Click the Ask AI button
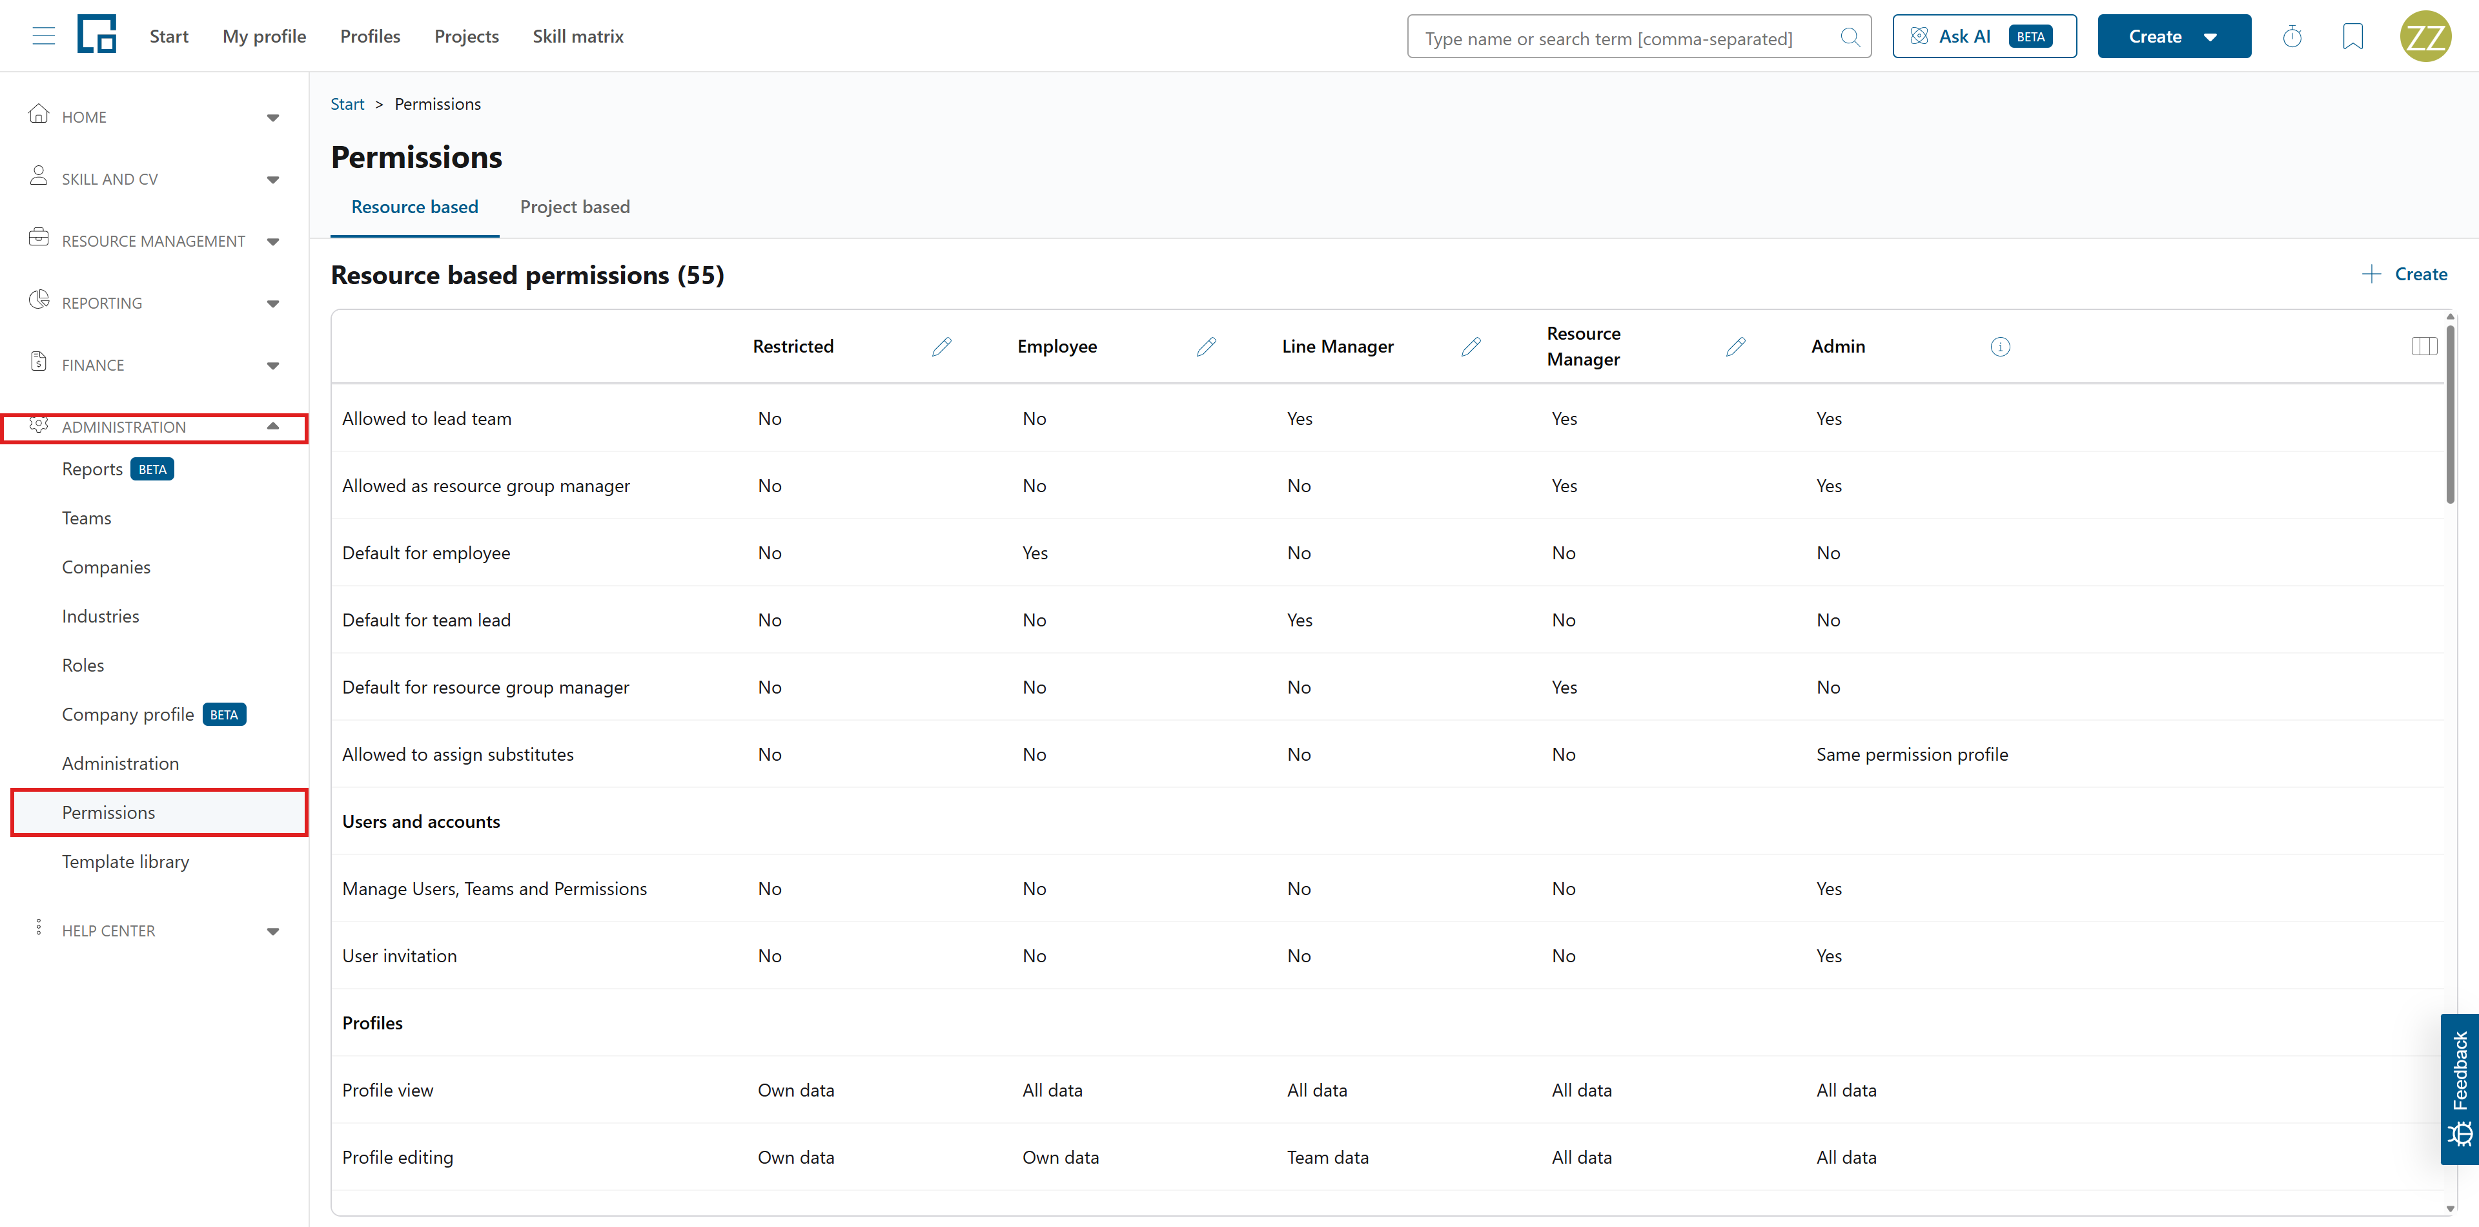The image size is (2479, 1227). point(1984,37)
